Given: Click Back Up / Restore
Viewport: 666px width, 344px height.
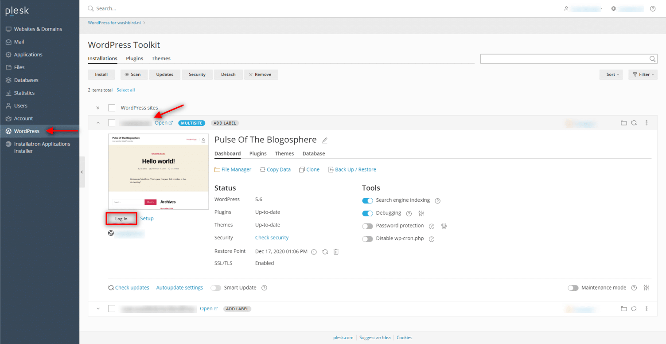Looking at the screenshot, I should tap(352, 170).
